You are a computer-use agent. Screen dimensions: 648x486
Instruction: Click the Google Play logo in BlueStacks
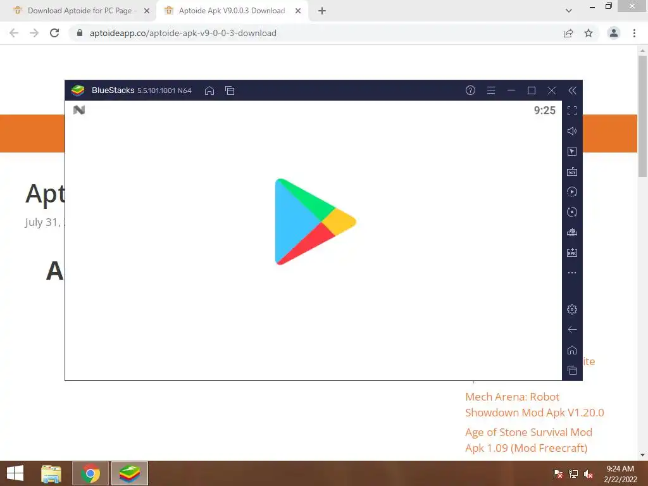click(x=315, y=221)
